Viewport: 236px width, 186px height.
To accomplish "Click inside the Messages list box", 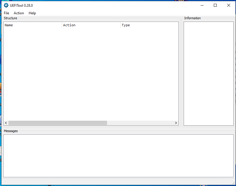I will (118, 155).
